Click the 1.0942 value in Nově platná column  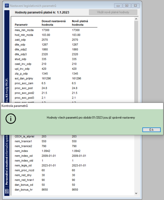pos(76,151)
